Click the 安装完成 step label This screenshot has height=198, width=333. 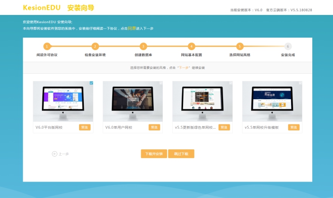click(x=288, y=55)
